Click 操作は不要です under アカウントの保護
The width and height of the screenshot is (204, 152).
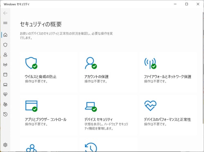coord(96,81)
